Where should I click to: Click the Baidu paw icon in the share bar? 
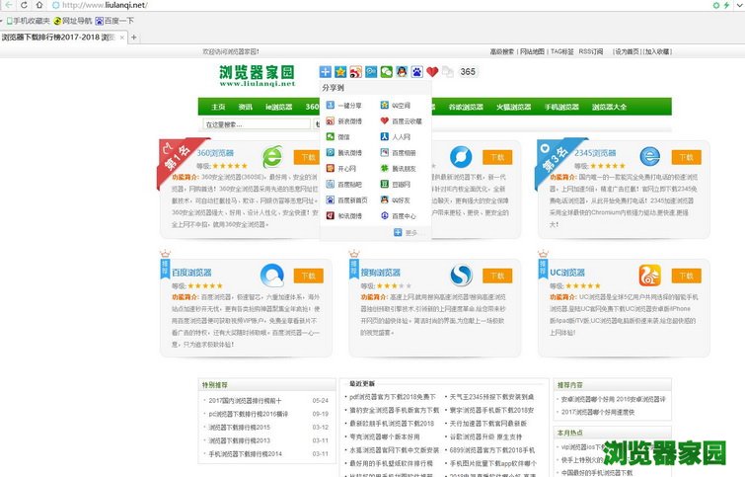pos(416,72)
